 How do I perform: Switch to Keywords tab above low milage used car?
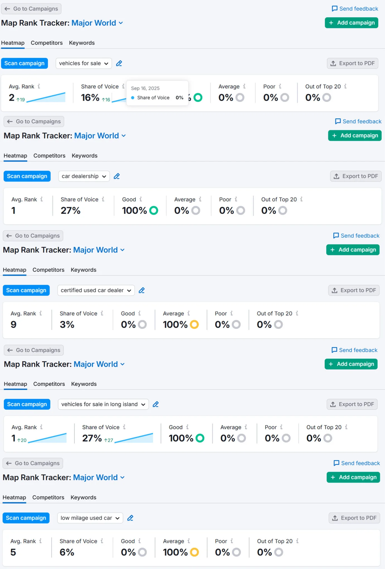83,497
